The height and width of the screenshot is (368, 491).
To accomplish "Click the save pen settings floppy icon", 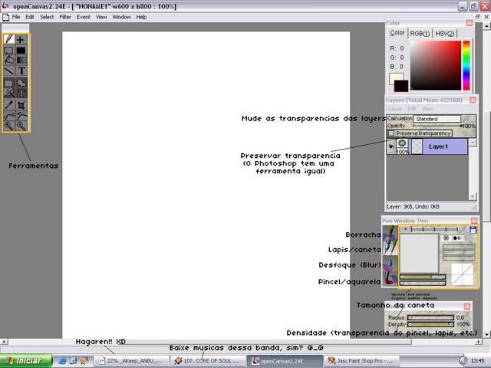I will click(473, 230).
